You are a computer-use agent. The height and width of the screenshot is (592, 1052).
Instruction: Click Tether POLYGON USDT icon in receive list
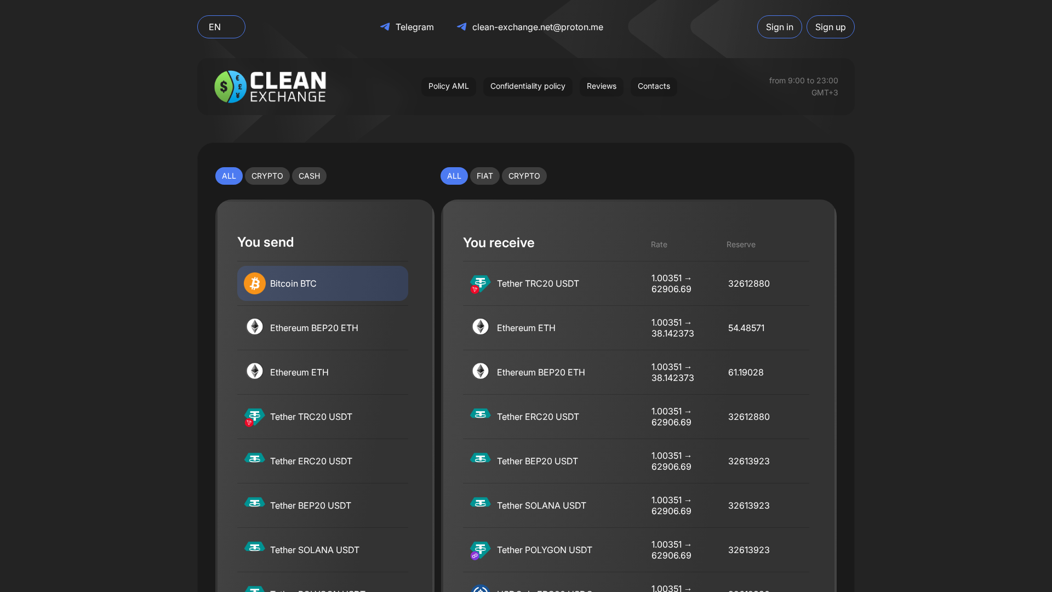(x=480, y=550)
